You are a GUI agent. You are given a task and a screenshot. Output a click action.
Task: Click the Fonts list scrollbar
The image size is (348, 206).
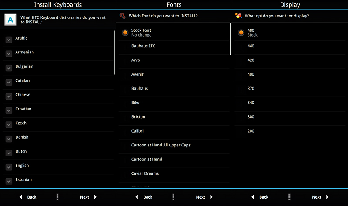(x=230, y=39)
